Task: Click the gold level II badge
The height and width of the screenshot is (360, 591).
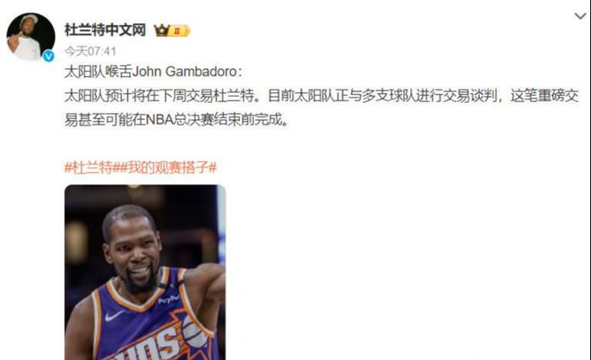Action: pos(179,31)
